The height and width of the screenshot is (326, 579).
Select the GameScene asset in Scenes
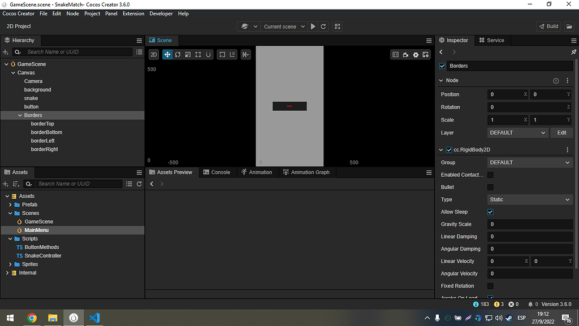click(39, 221)
